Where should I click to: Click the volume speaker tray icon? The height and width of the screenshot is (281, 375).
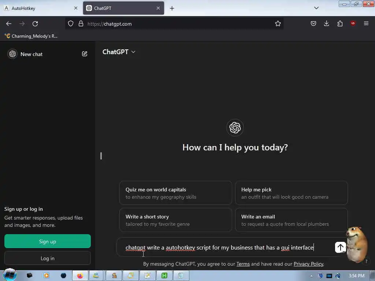pos(338,276)
